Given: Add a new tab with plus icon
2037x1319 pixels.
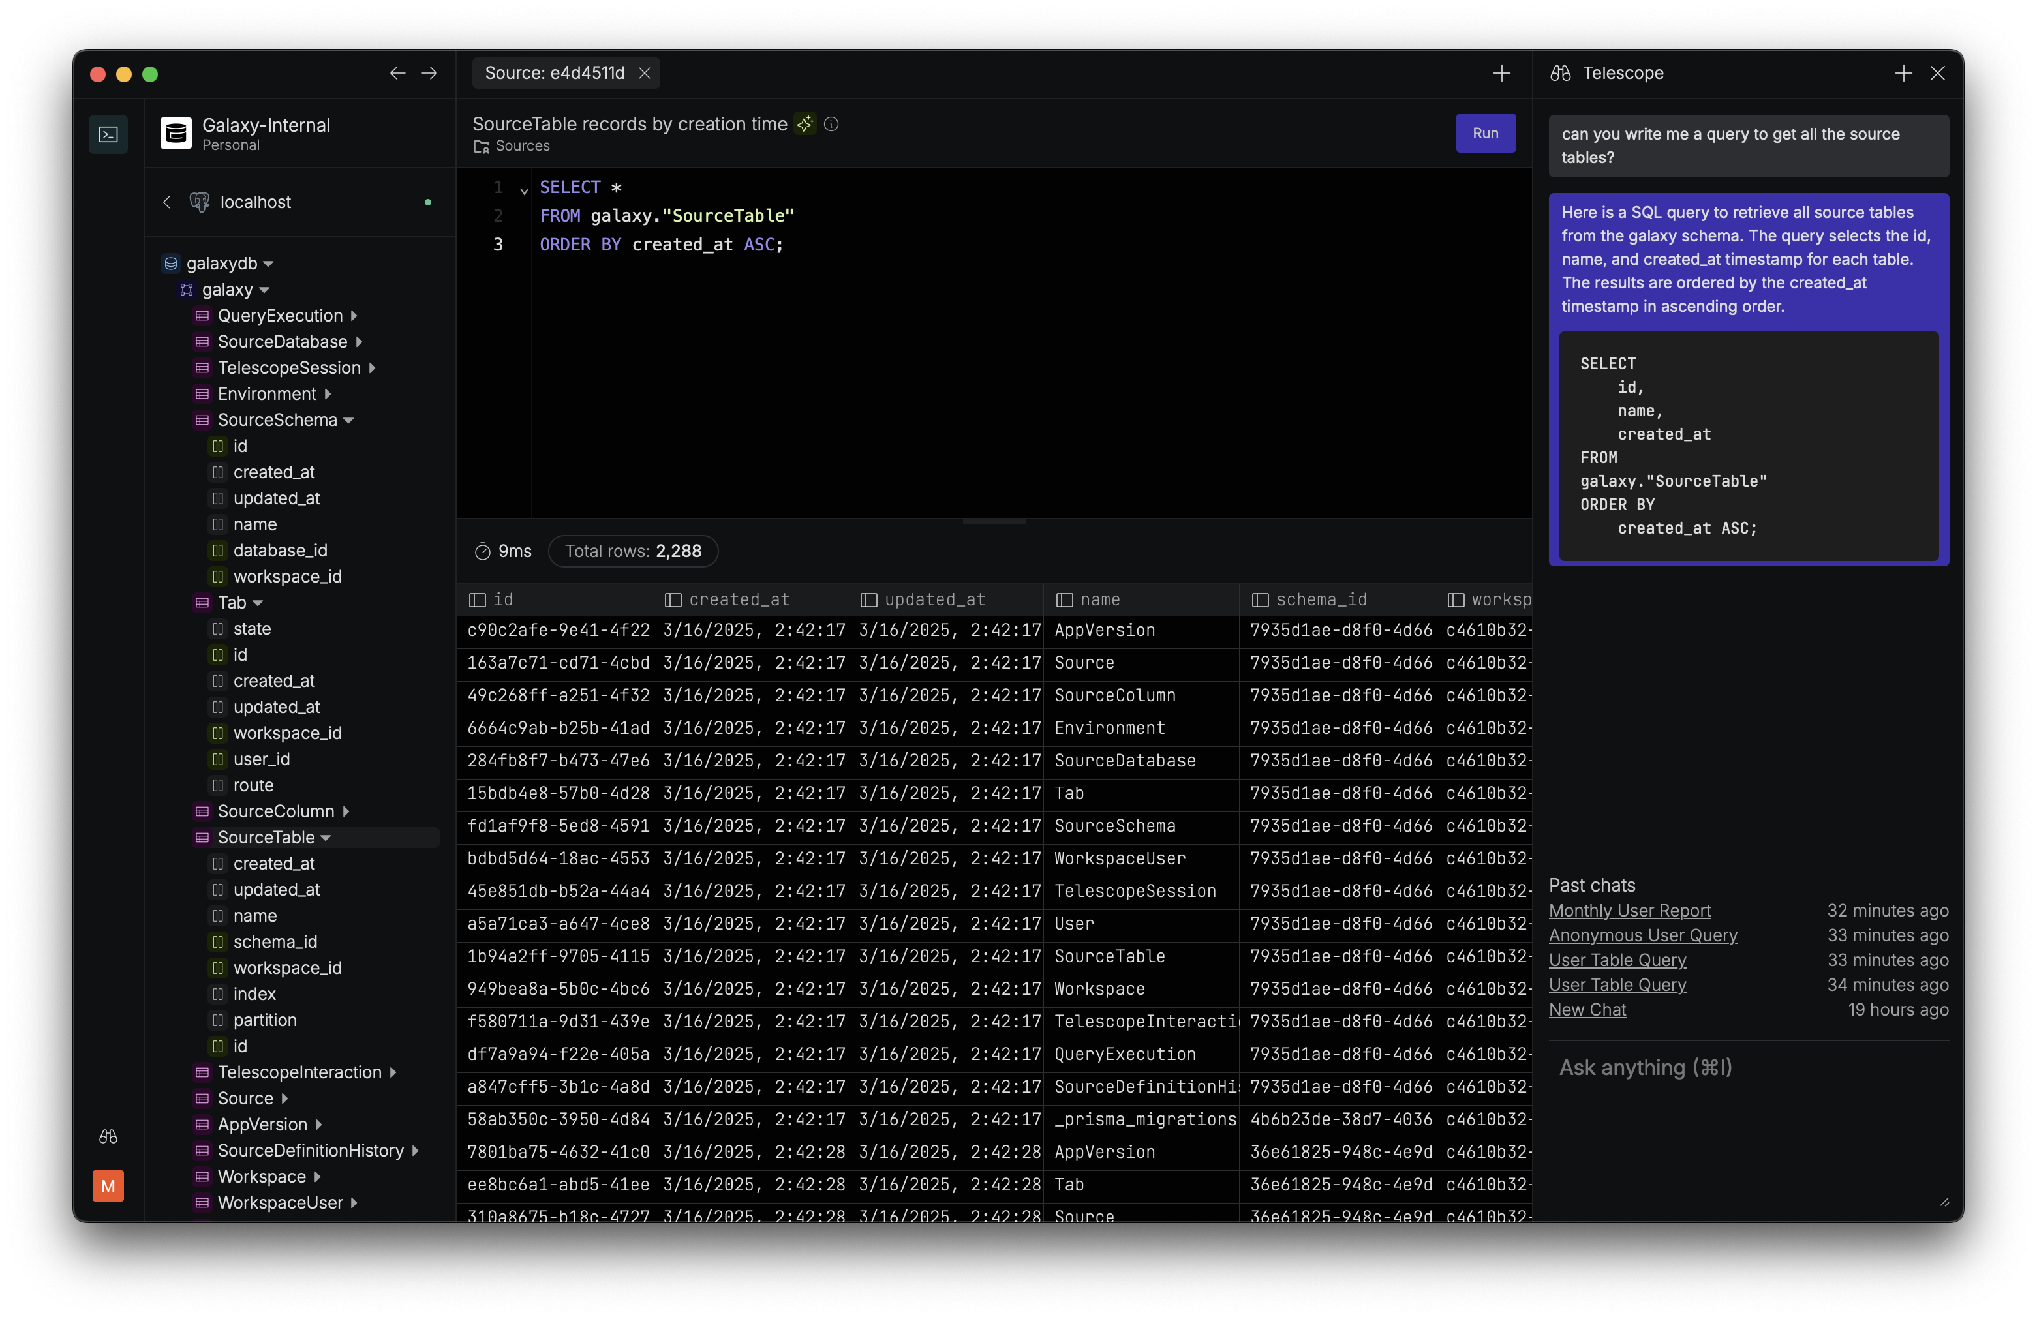Looking at the screenshot, I should click(x=1501, y=74).
